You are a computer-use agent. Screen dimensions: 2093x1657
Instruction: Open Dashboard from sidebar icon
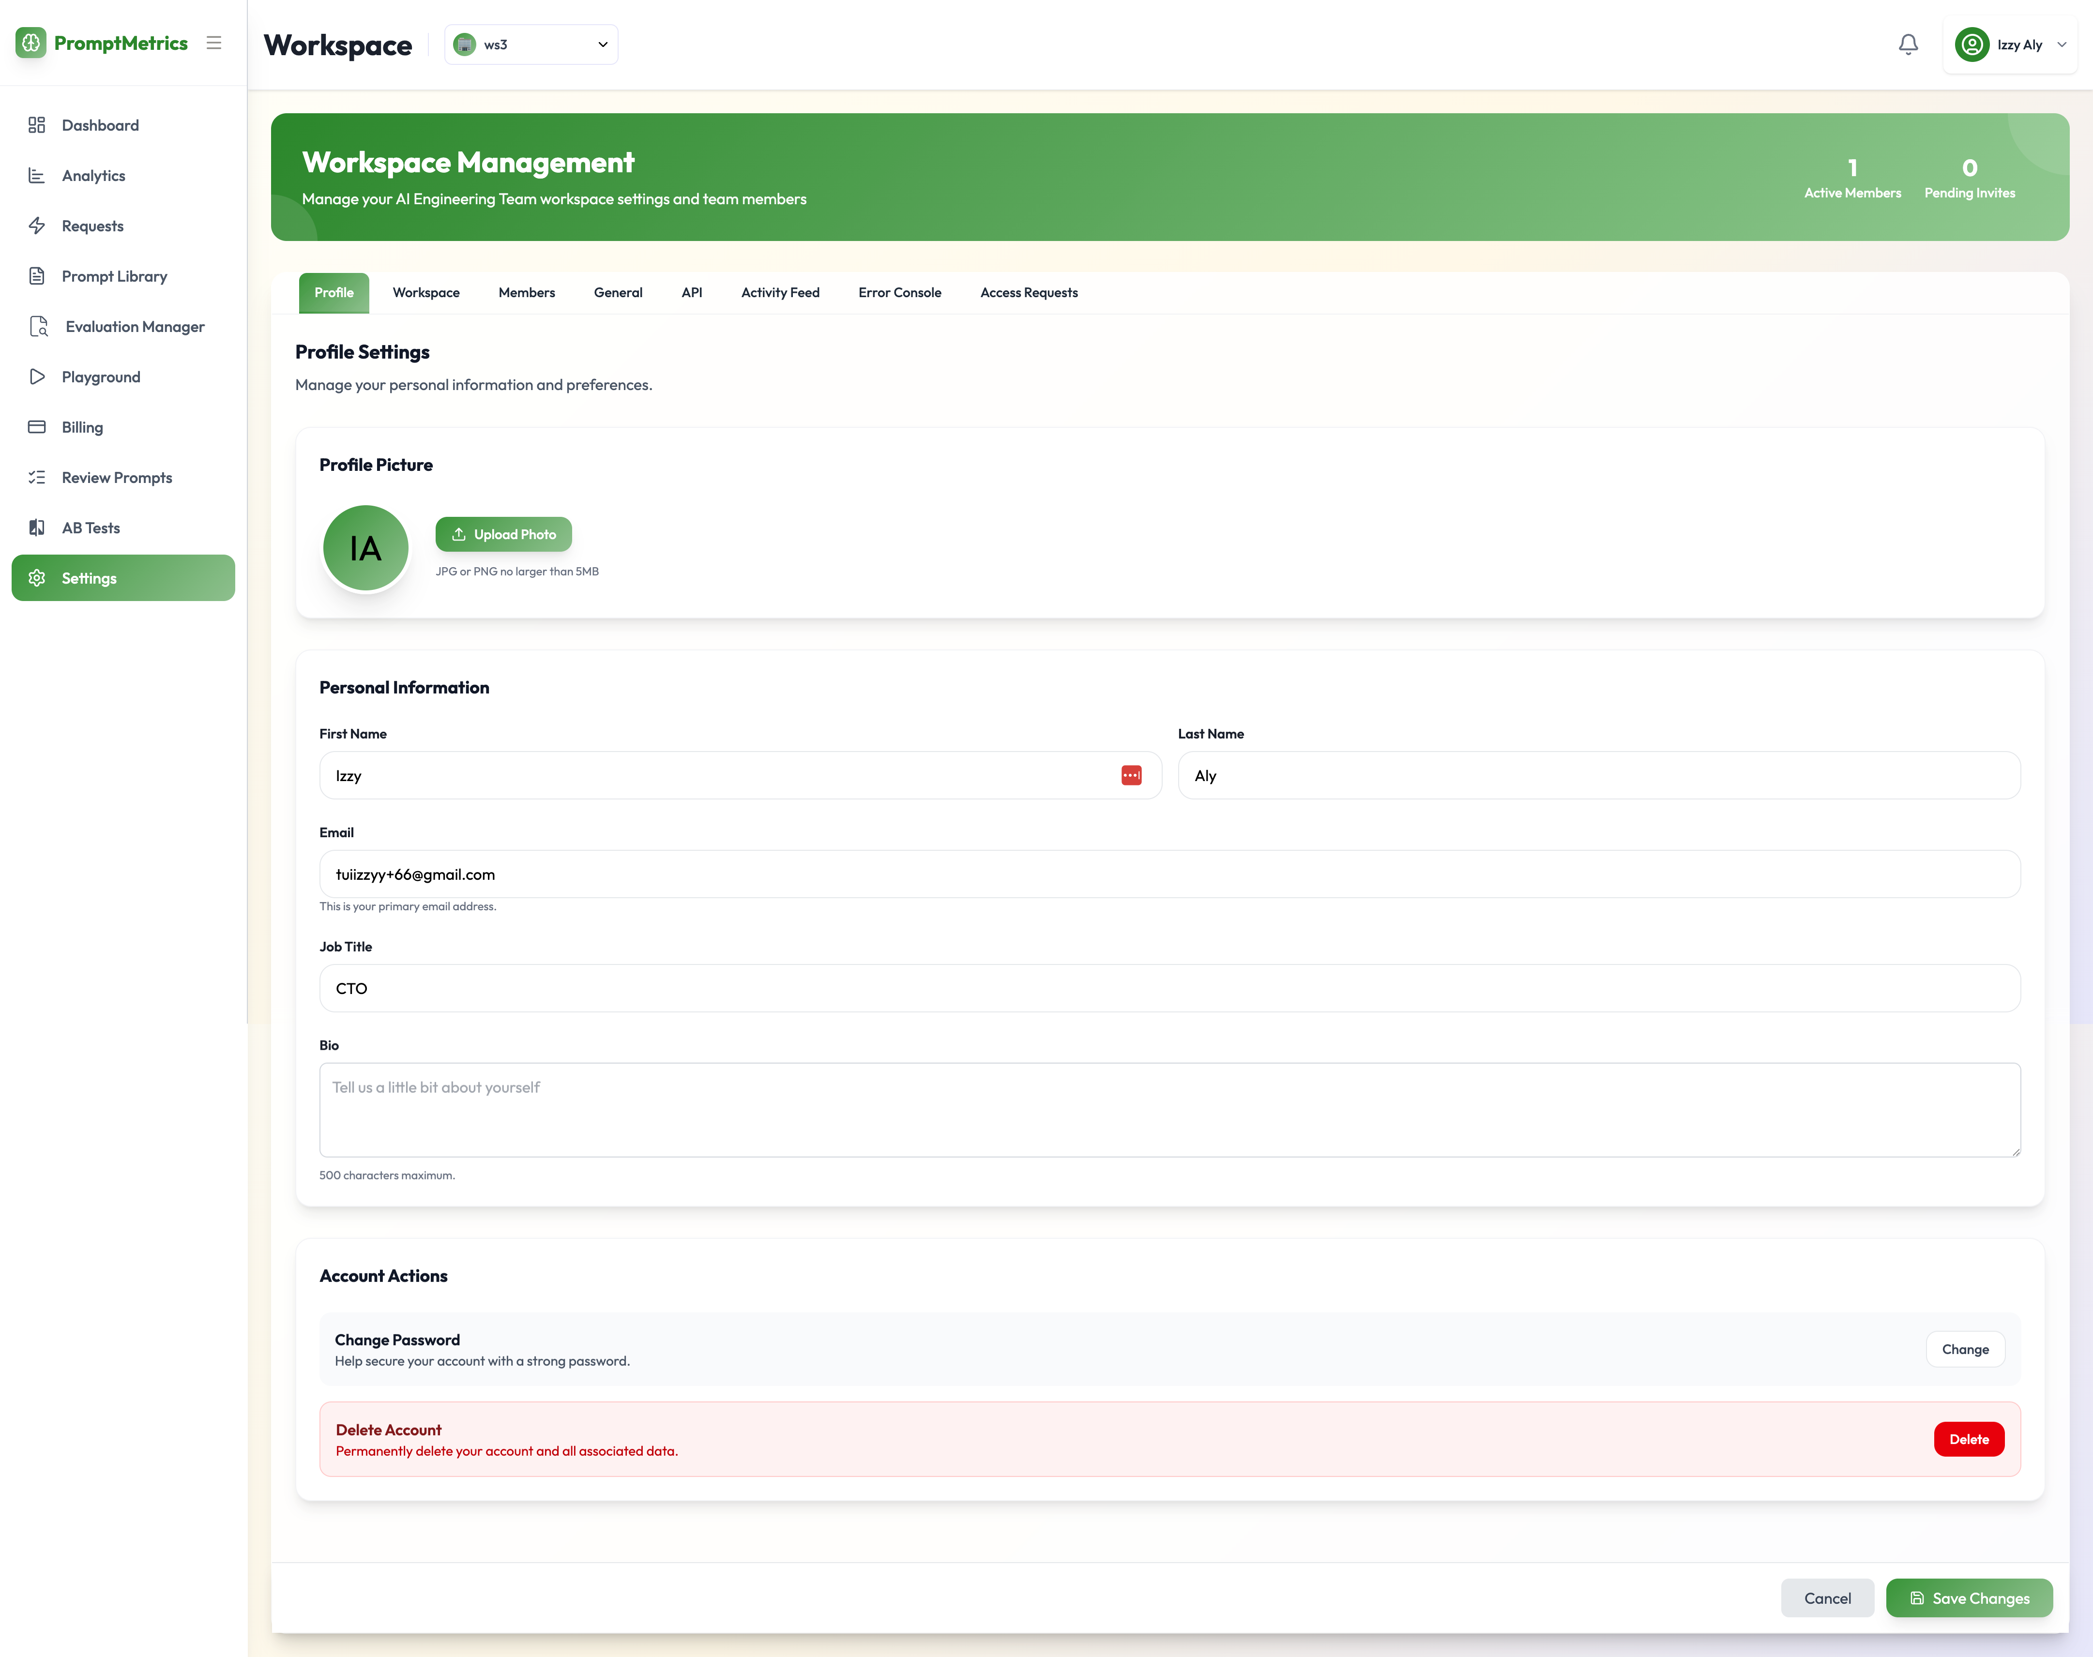click(37, 125)
